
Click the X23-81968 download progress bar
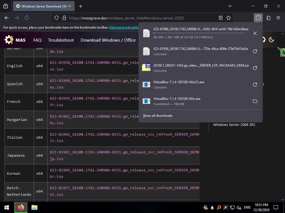199,33
